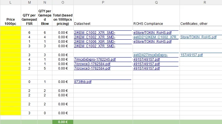Open 49157/49157.pdf link in Blow quantity 5 row
The image size is (222, 124).
(146, 68)
